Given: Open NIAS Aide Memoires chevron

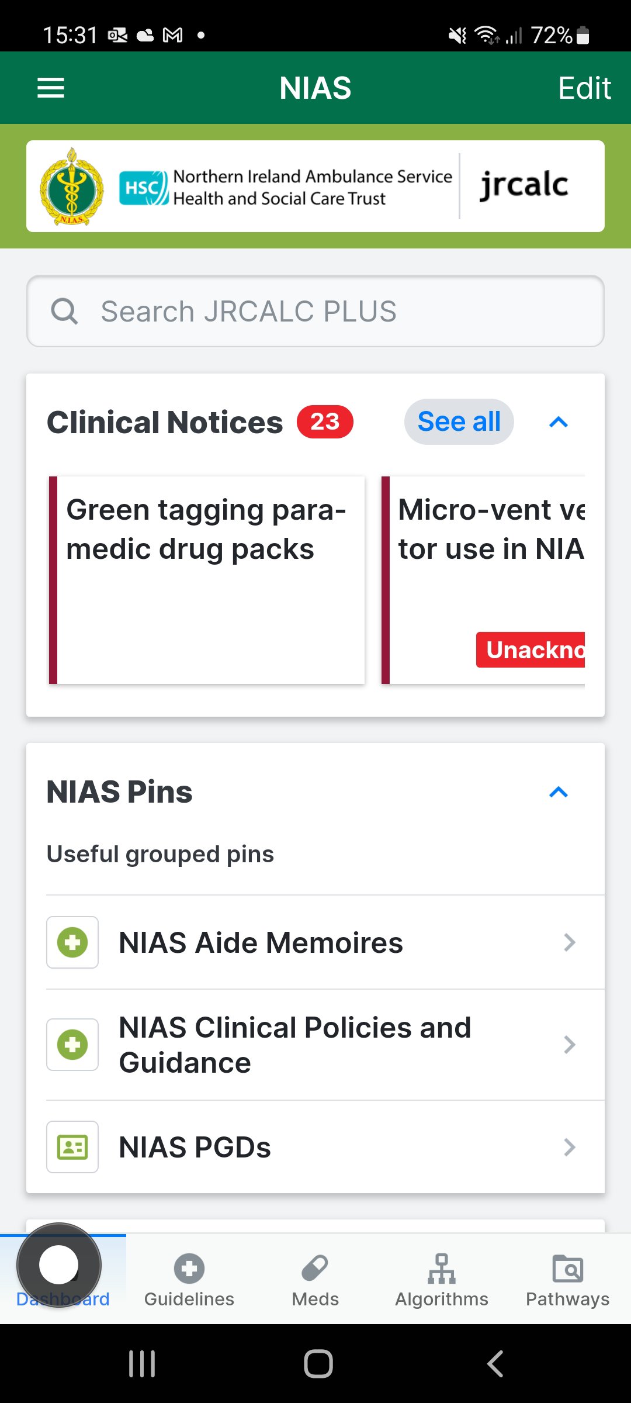Looking at the screenshot, I should [x=570, y=942].
